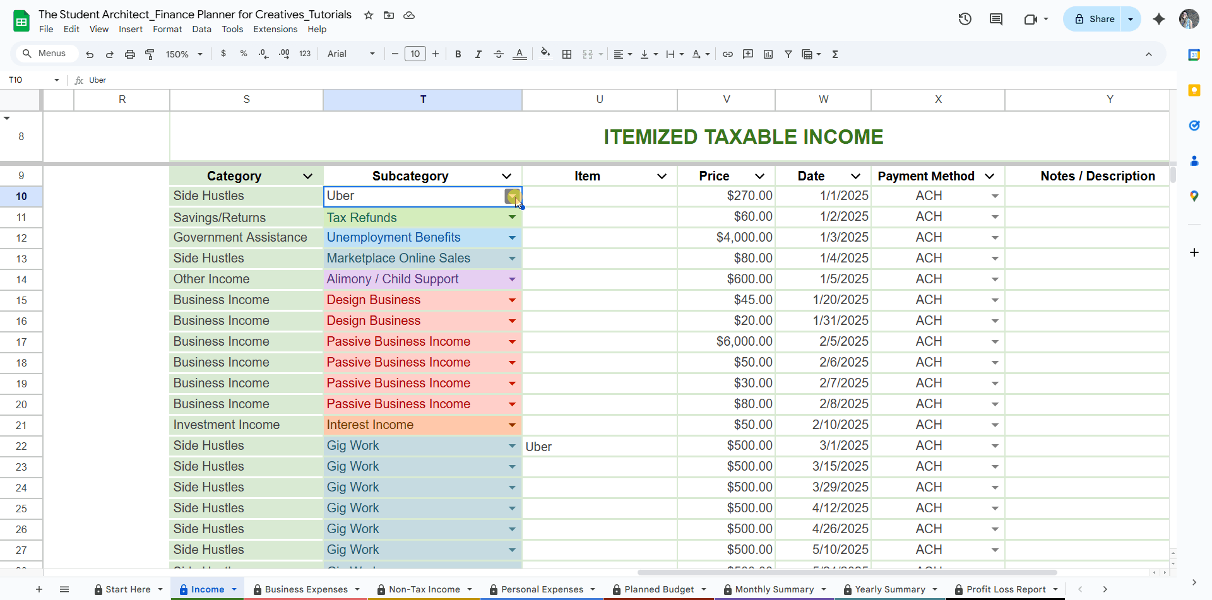This screenshot has width=1212, height=600.
Task: Expand ACH payment dropdown in row 10
Action: [995, 196]
